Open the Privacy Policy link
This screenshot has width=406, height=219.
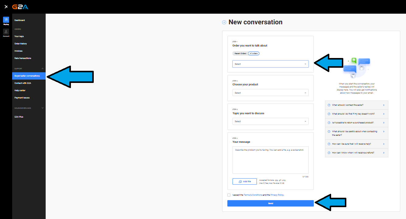(277, 195)
